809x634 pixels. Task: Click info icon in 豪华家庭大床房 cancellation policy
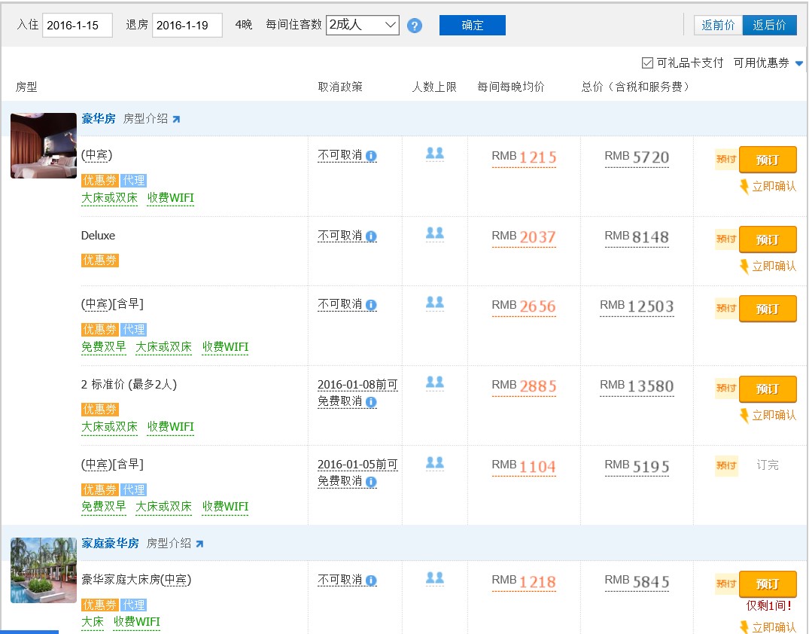tap(371, 581)
